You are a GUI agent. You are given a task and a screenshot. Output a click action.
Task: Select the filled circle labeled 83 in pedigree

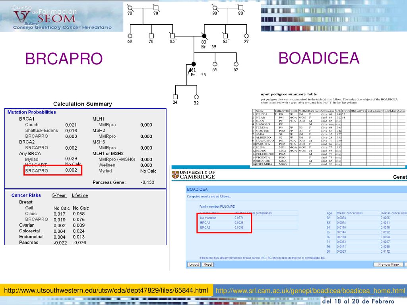point(204,36)
